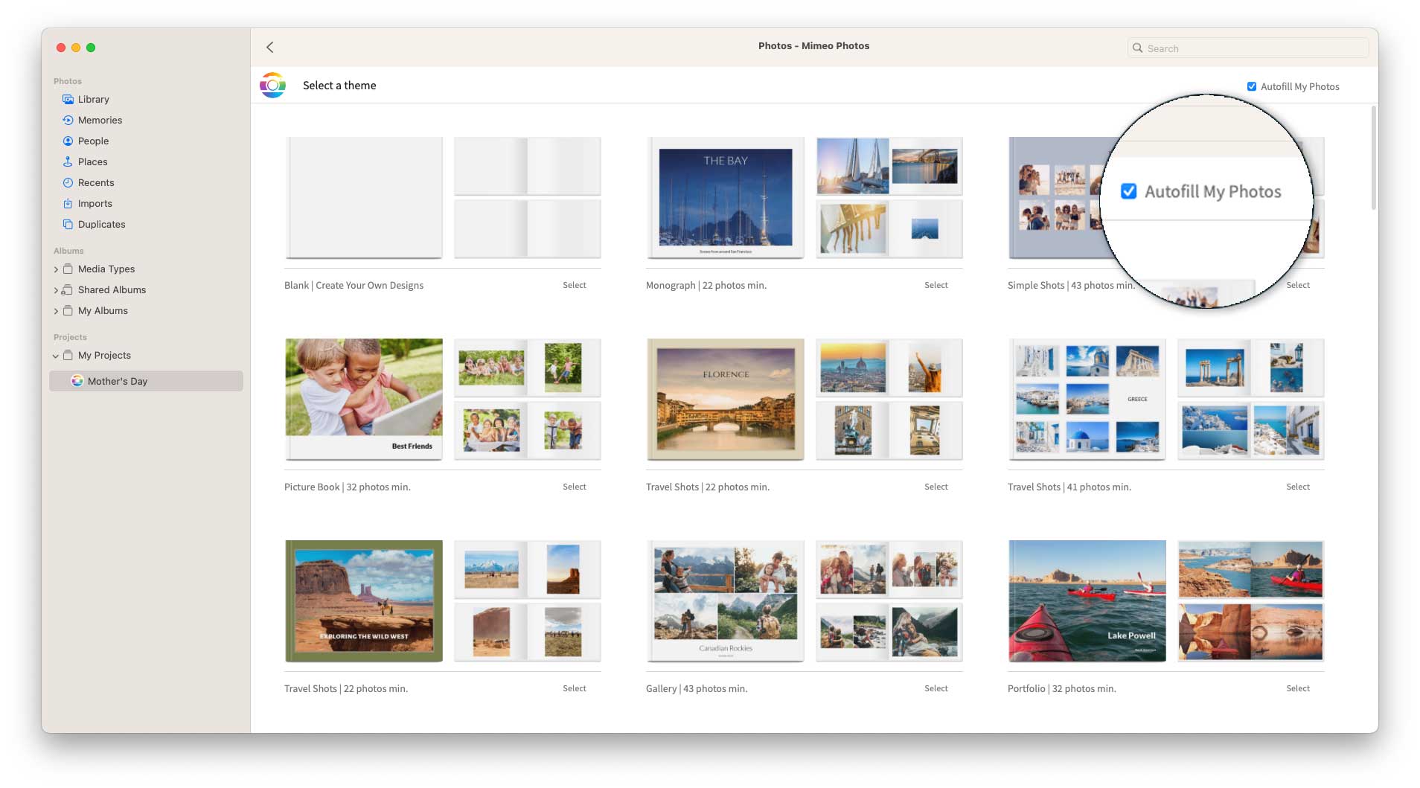This screenshot has width=1420, height=788.
Task: Expand the My Albums group
Action: [x=56, y=311]
